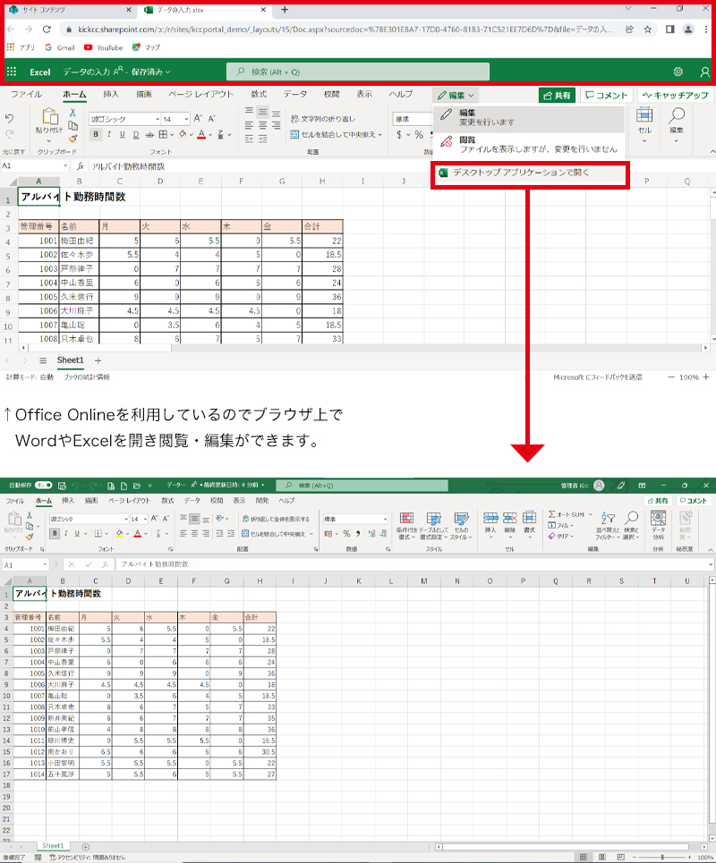Bookmark the page with the star icon
716x863 pixels.
(x=648, y=30)
